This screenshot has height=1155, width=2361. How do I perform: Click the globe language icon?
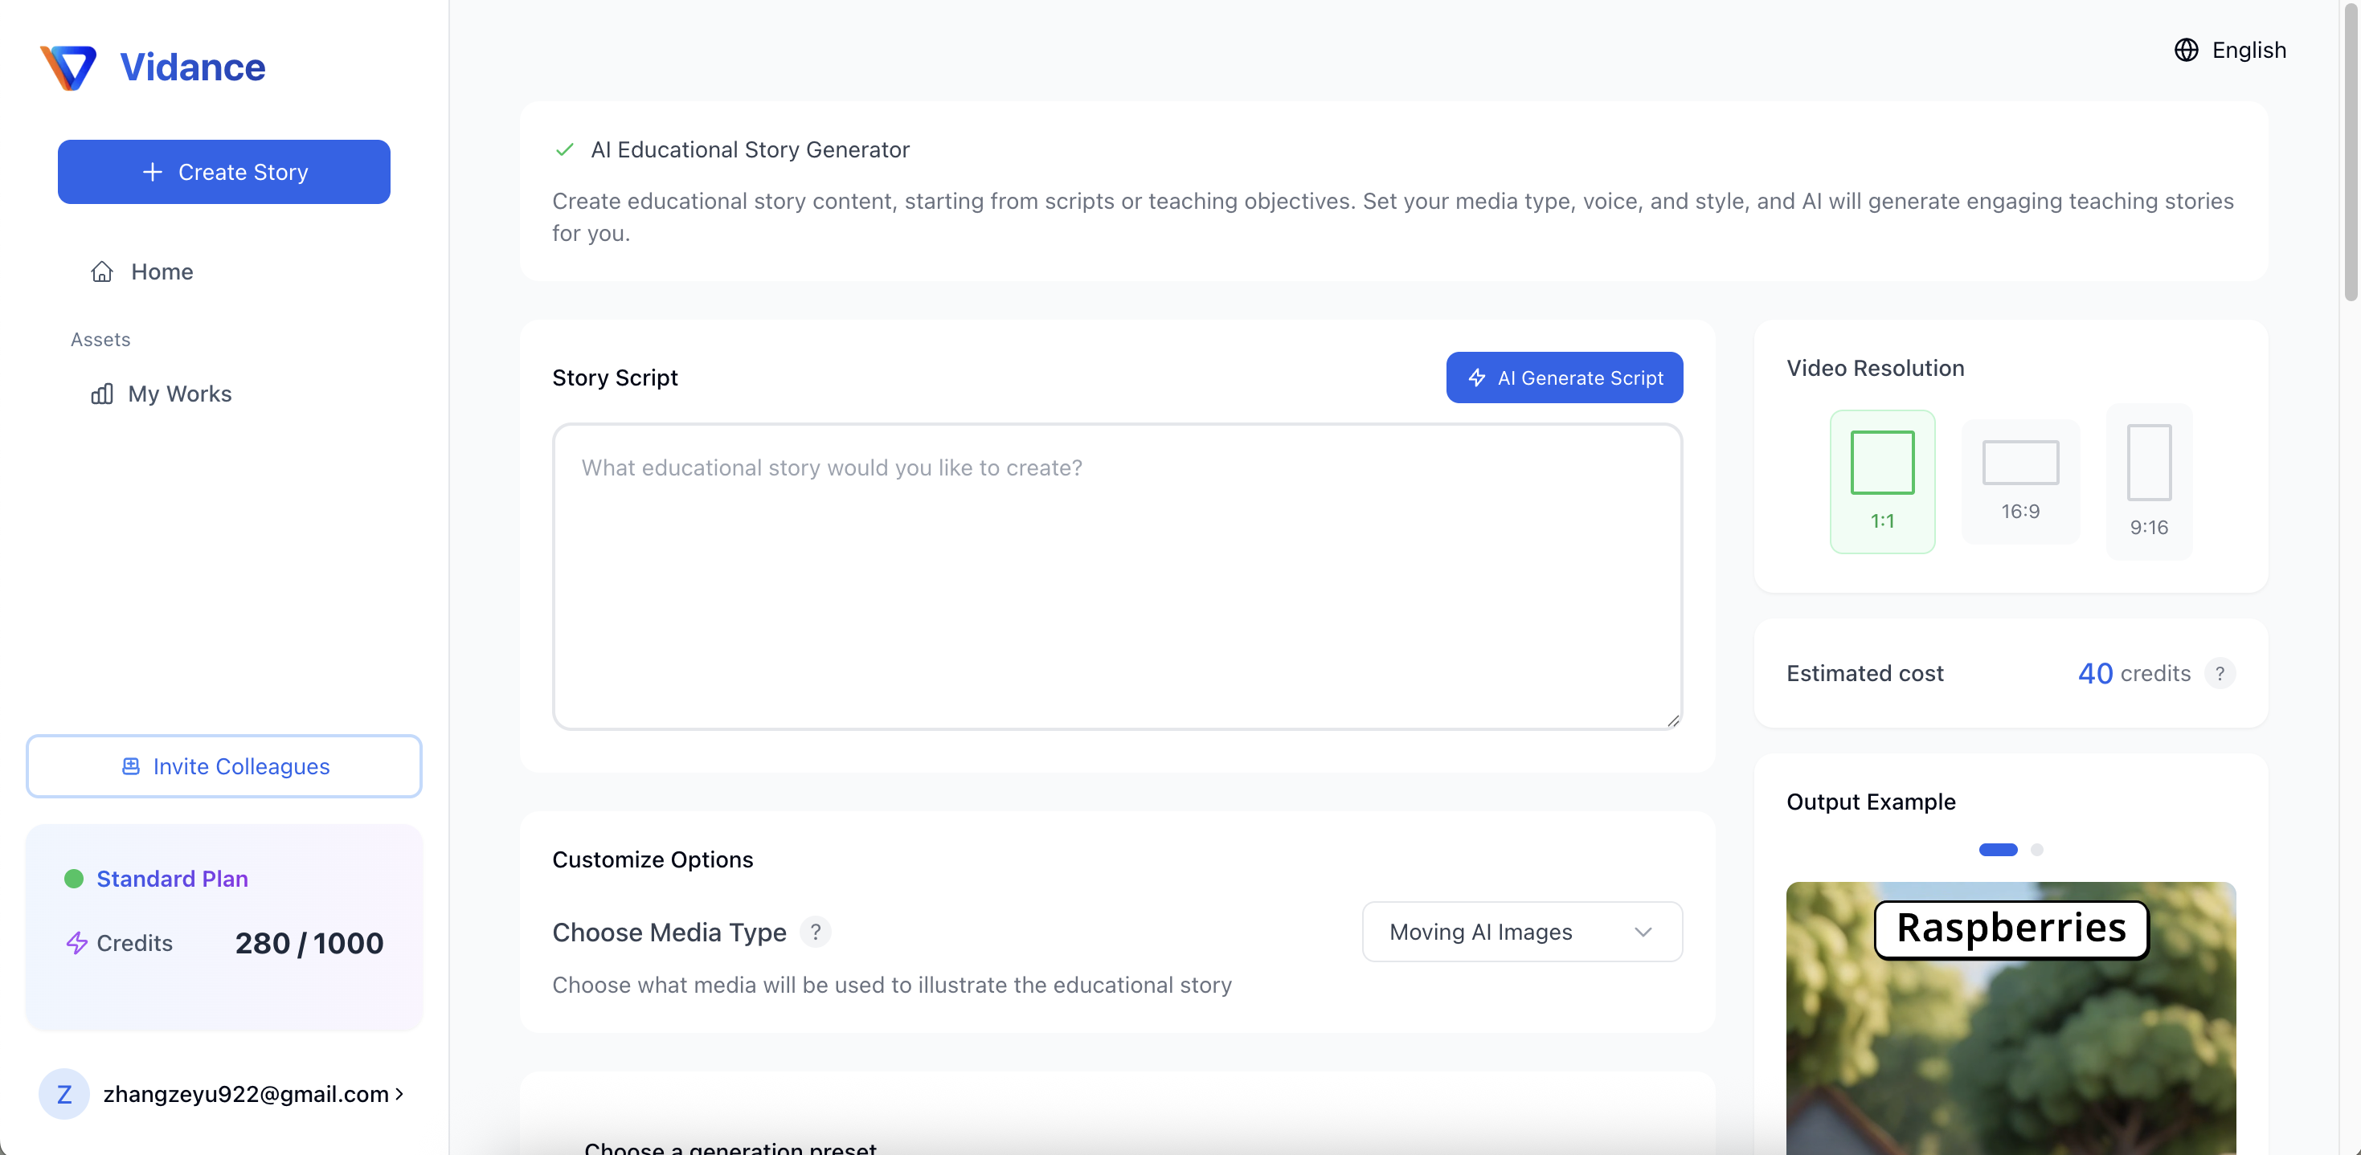2186,50
